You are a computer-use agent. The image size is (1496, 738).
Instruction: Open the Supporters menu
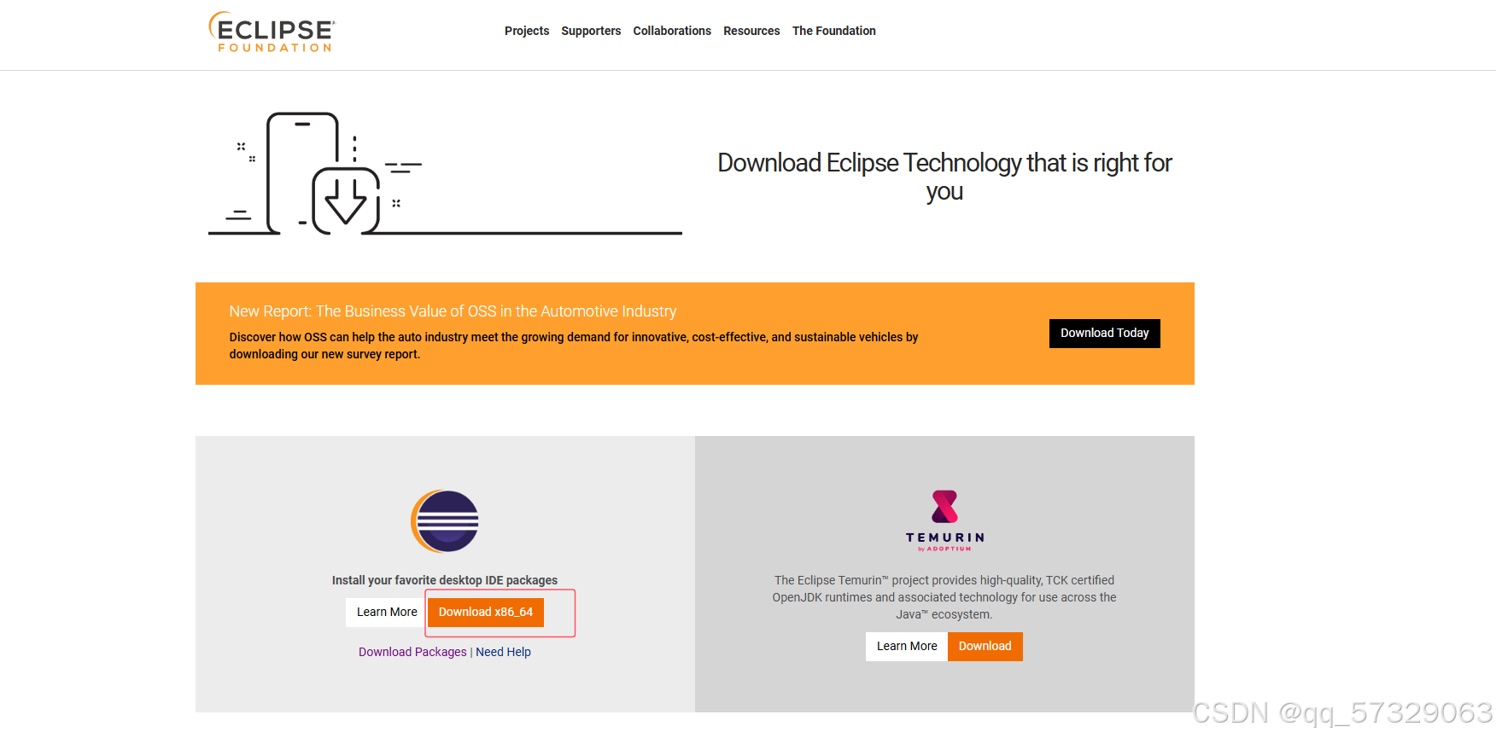pyautogui.click(x=591, y=31)
